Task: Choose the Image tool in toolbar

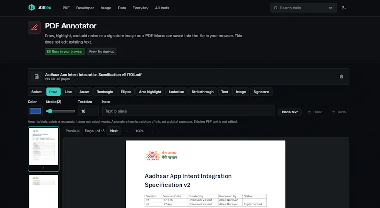Action: pos(241,92)
